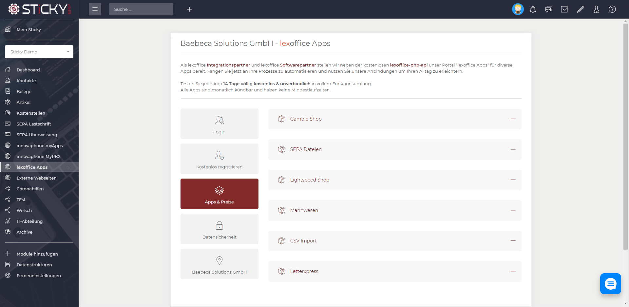Click the Baebeca Solutions GmbH tile
The width and height of the screenshot is (629, 307).
pos(219,264)
